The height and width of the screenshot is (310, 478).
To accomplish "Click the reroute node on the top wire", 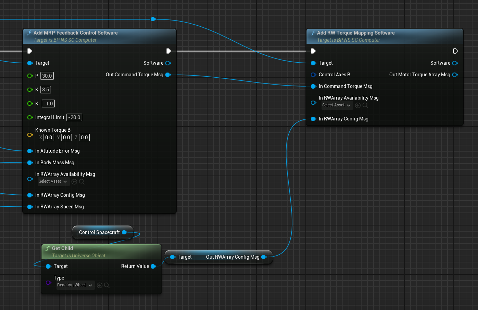I will [153, 19].
